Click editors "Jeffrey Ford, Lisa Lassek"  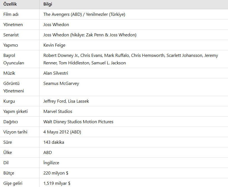pos(66,101)
